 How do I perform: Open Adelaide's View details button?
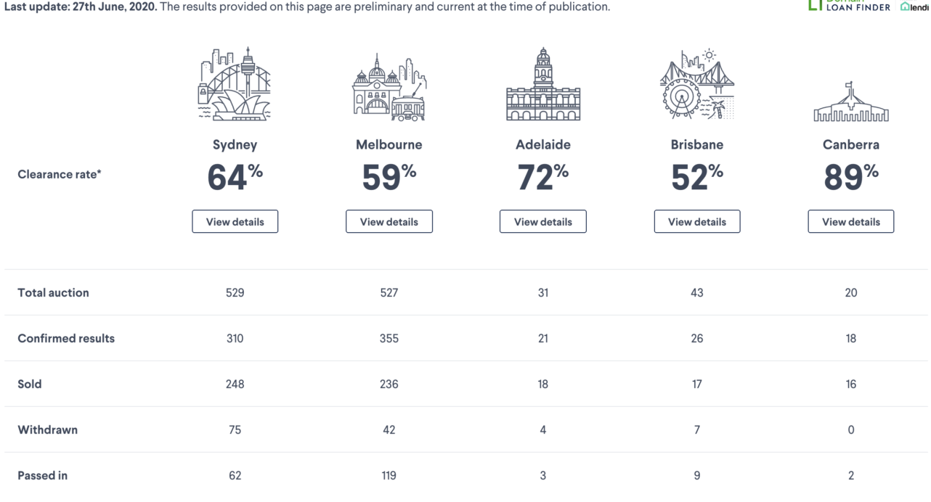[x=543, y=222]
